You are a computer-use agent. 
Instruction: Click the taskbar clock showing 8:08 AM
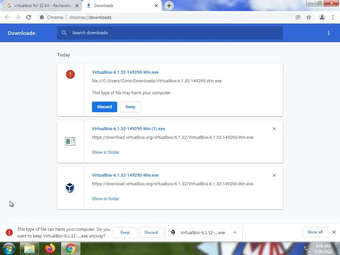point(323,249)
